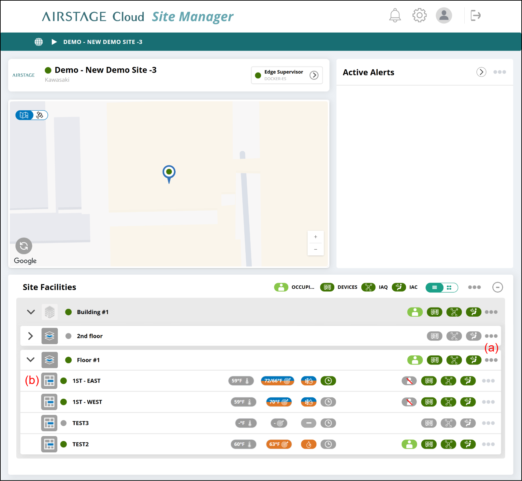Switch Site Facilities to grid view
The height and width of the screenshot is (481, 522).
[x=450, y=287]
